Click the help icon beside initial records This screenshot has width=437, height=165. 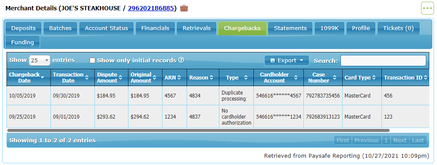[181, 60]
